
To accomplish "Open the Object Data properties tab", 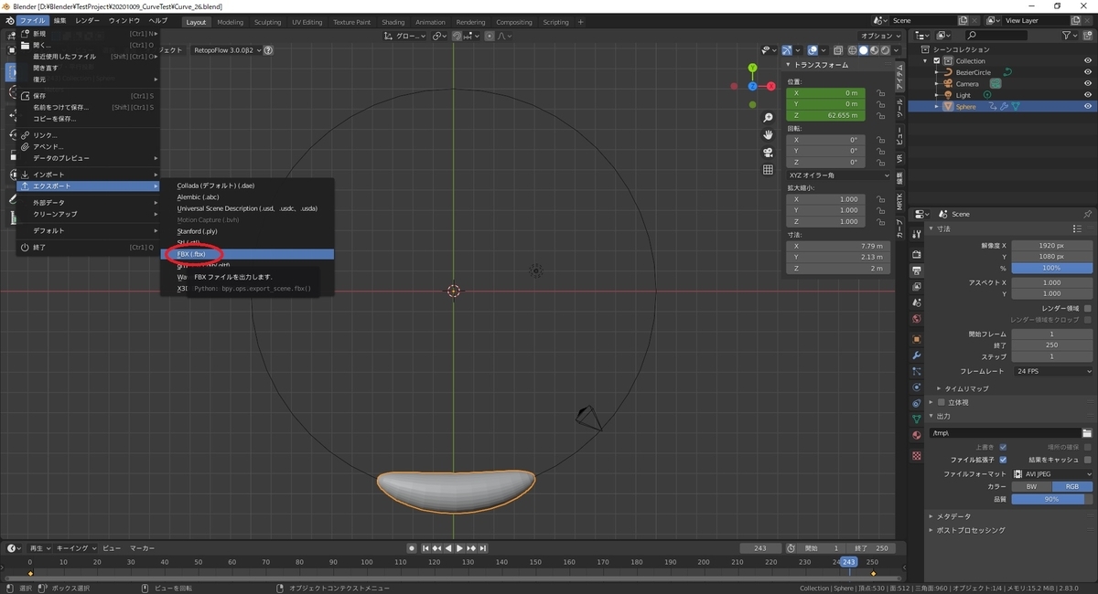I will tap(917, 419).
